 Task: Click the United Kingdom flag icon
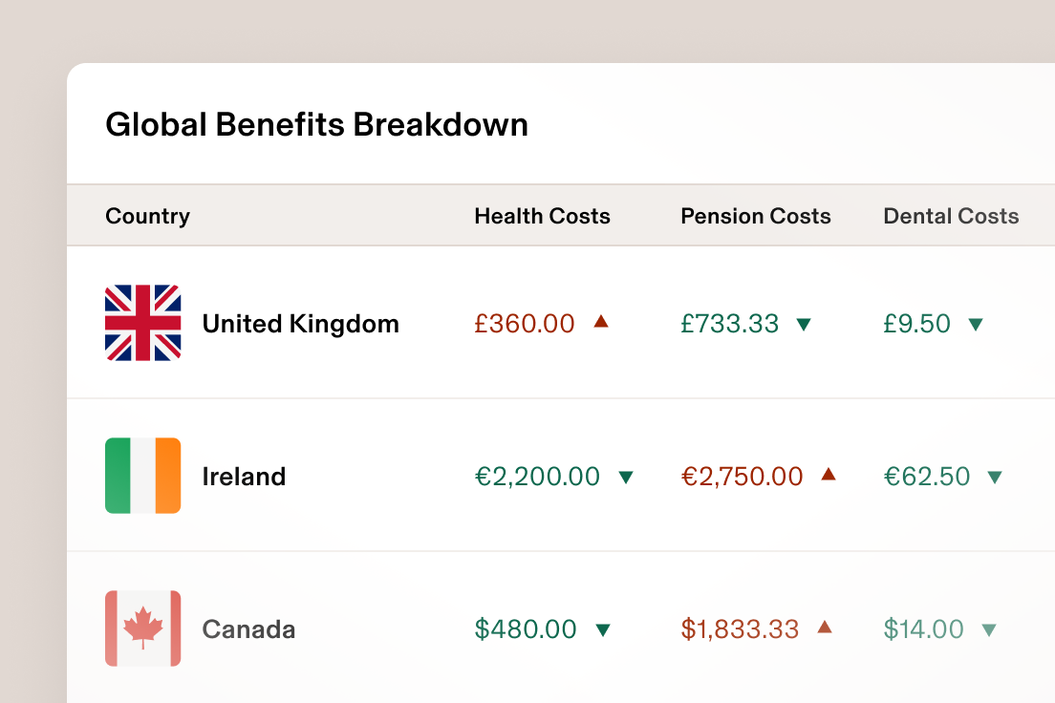click(x=142, y=323)
